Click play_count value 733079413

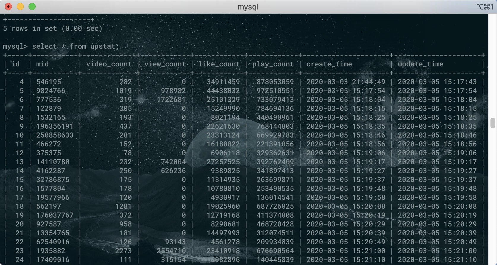tap(275, 100)
